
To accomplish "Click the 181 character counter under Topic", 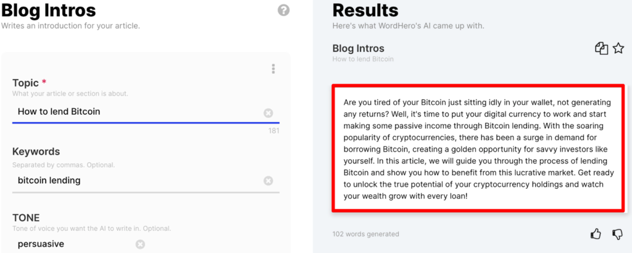I will point(273,131).
